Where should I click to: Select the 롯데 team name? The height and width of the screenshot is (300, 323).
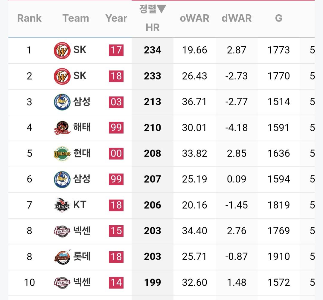tap(82, 257)
